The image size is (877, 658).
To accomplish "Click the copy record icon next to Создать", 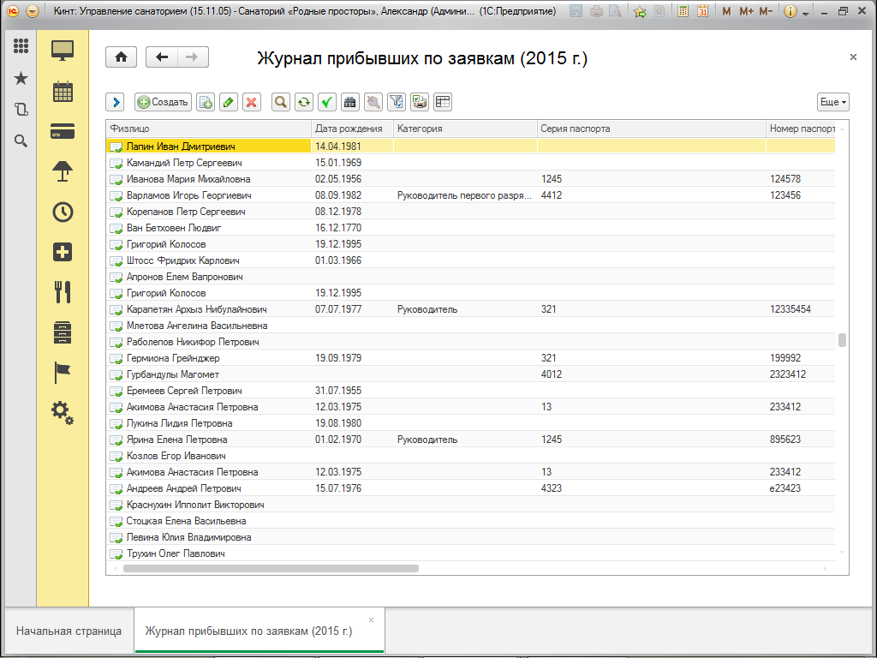I will (206, 102).
